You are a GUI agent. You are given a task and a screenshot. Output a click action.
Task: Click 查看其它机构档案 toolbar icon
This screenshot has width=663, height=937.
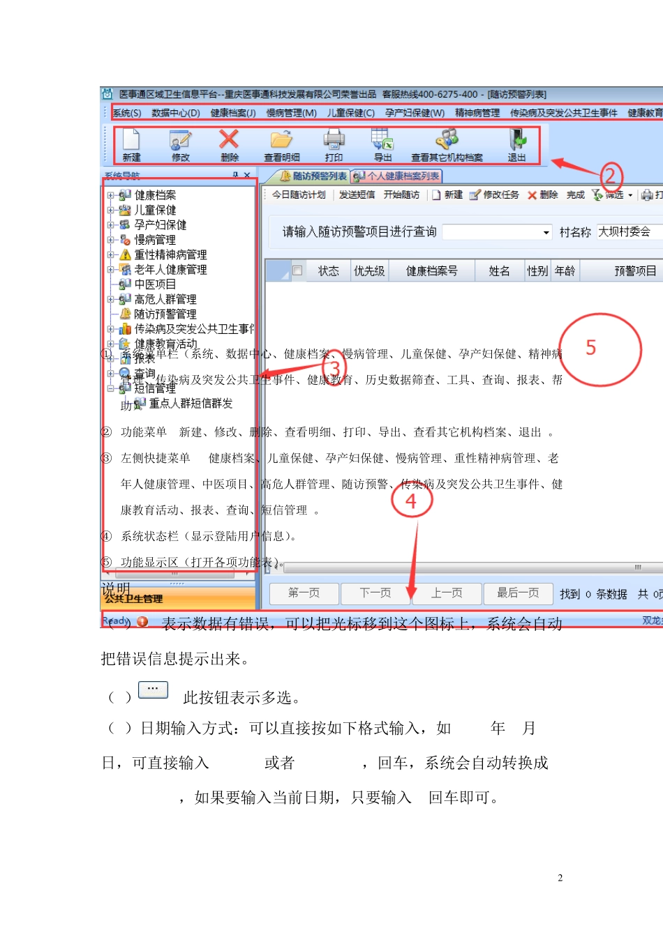pyautogui.click(x=447, y=139)
